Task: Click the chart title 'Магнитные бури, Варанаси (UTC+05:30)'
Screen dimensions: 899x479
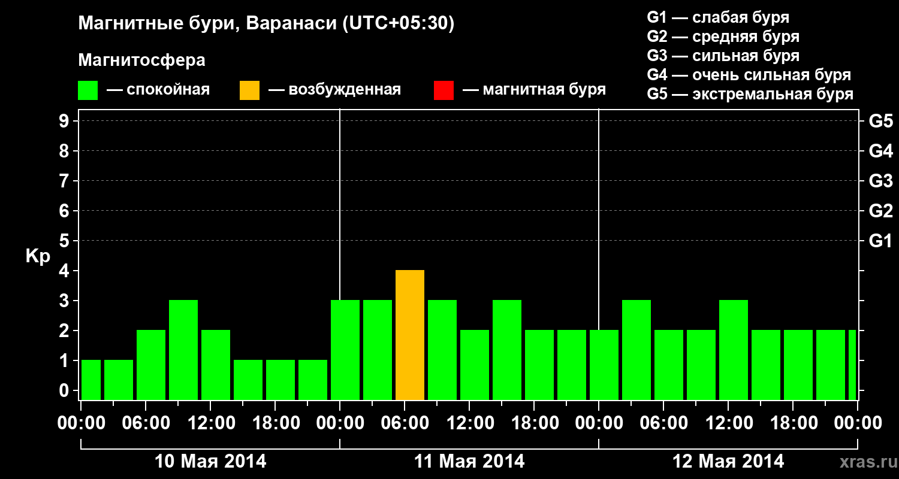Action: pos(266,24)
